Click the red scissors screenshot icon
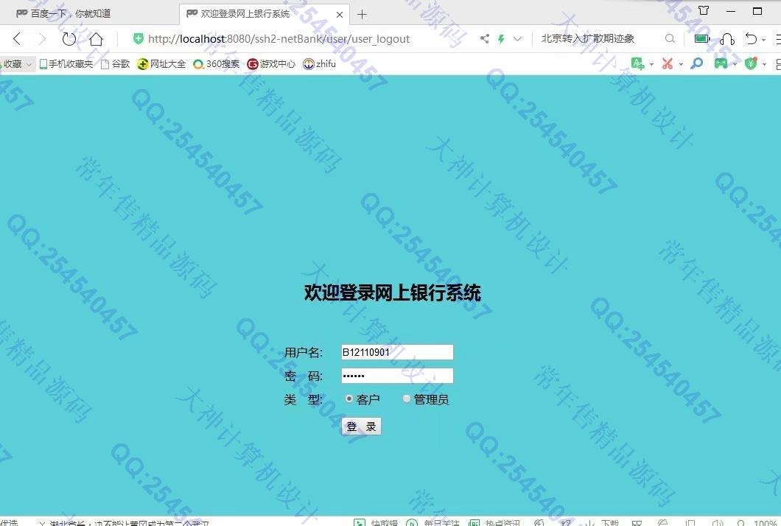Image resolution: width=781 pixels, height=526 pixels. (668, 63)
